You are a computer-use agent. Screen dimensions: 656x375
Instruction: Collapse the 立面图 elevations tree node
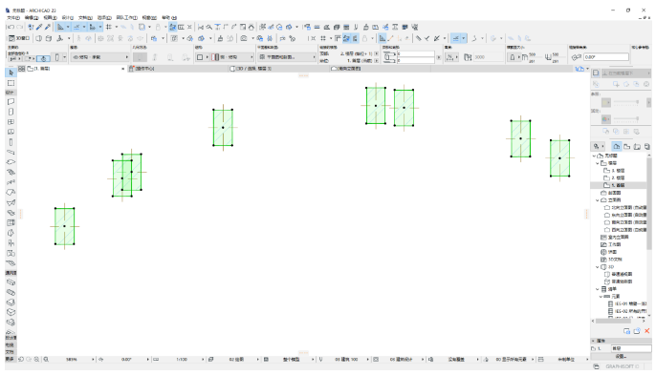coord(598,200)
